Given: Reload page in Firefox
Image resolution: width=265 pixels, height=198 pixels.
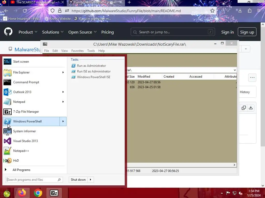Looking at the screenshot, I should tap(25, 11).
